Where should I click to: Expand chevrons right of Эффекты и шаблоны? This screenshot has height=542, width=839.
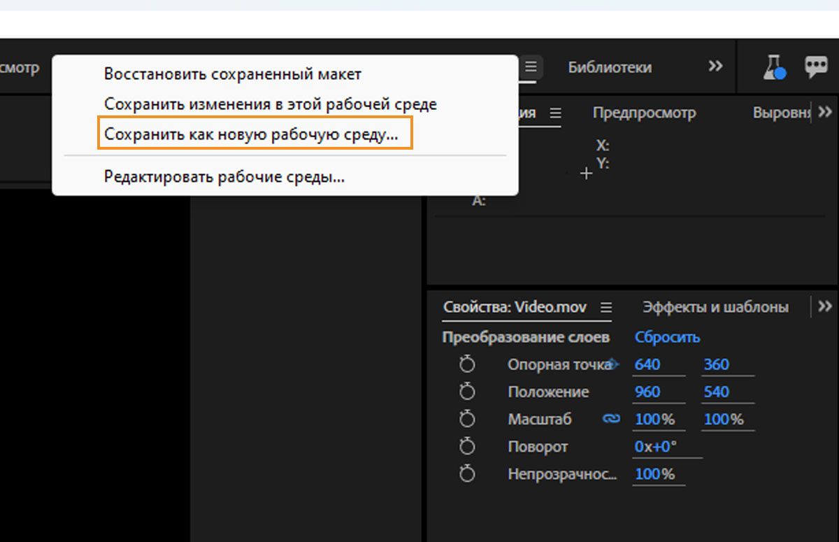click(825, 306)
